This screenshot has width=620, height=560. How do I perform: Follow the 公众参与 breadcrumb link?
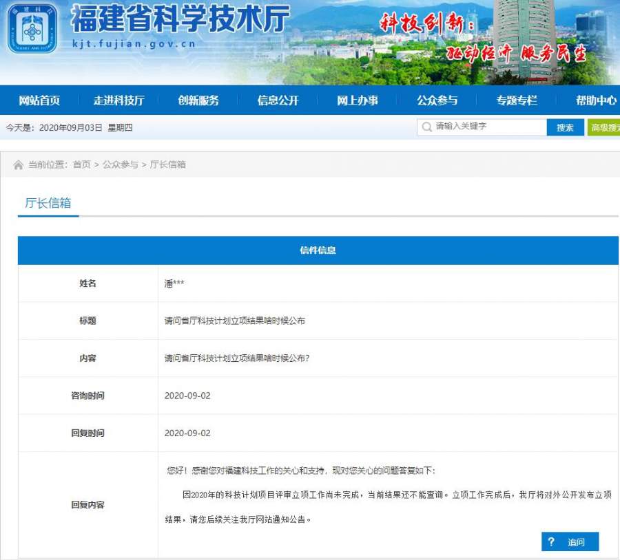tap(121, 165)
